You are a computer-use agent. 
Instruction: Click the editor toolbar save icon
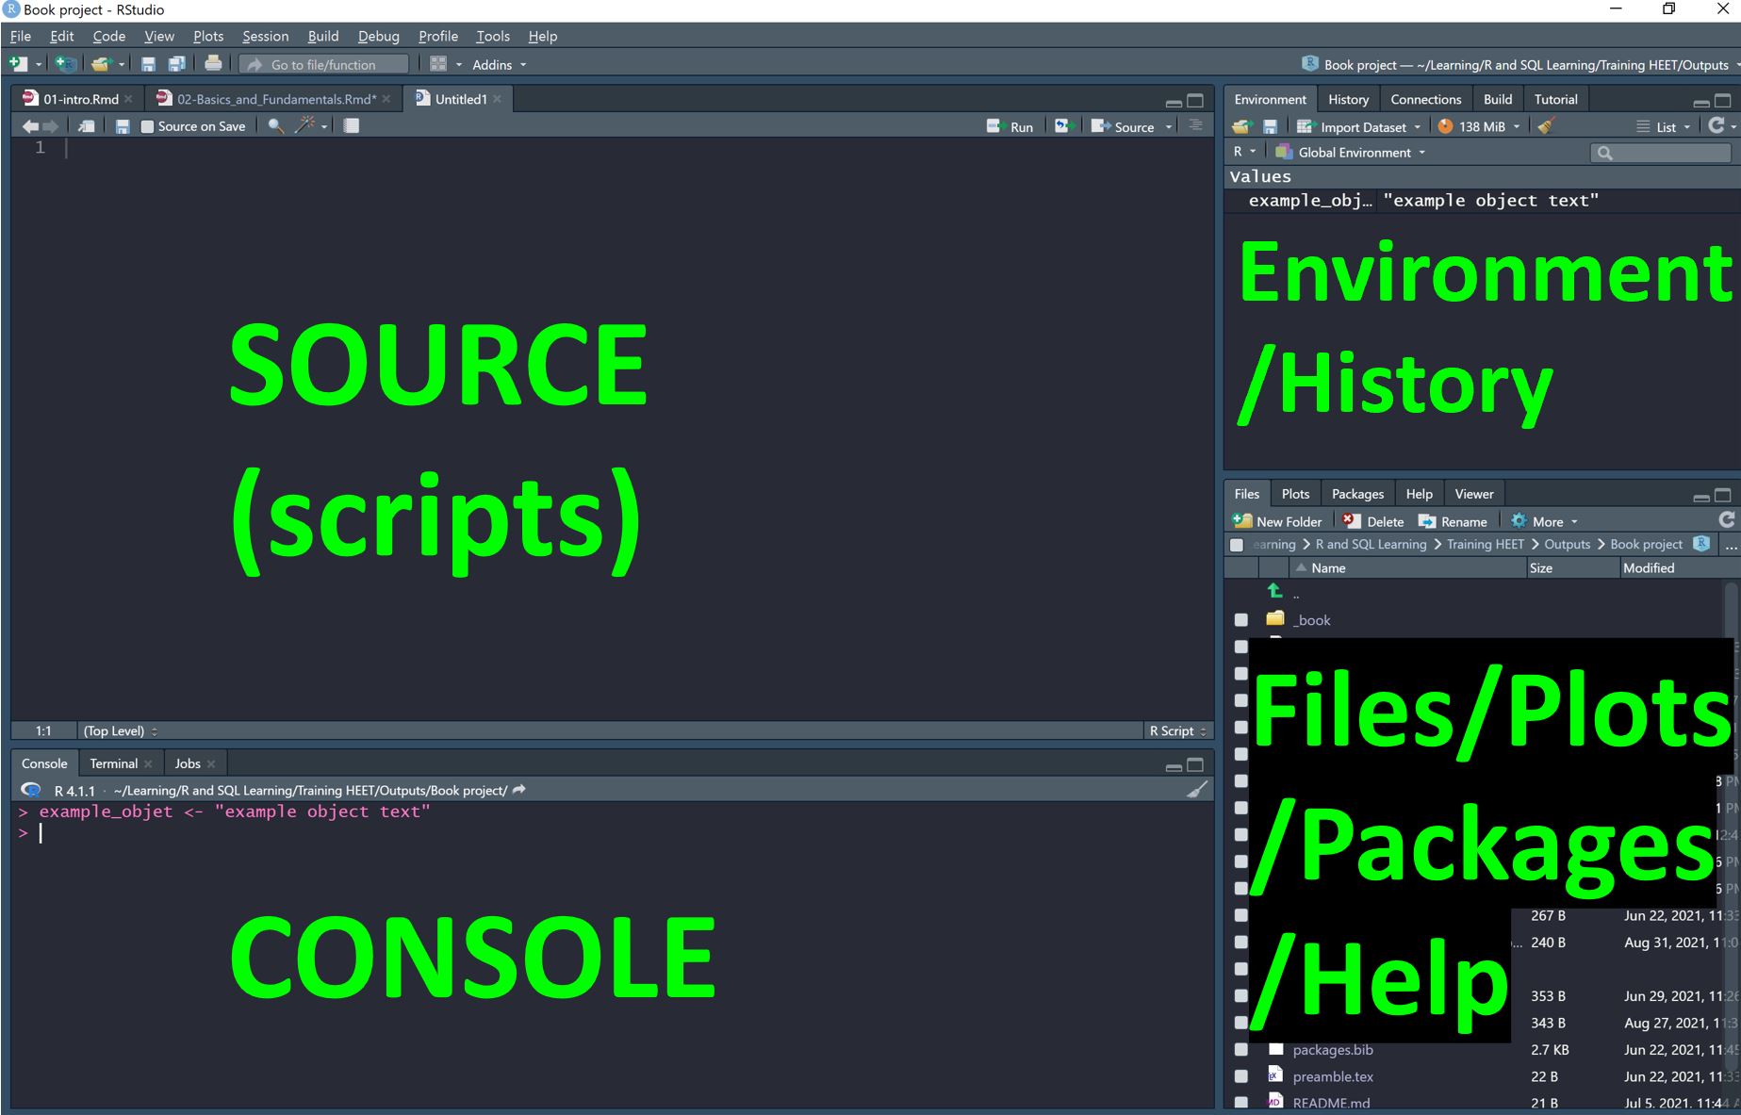click(123, 126)
